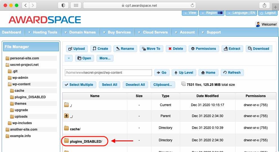
Task: Click the Create button
Action: point(101,49)
